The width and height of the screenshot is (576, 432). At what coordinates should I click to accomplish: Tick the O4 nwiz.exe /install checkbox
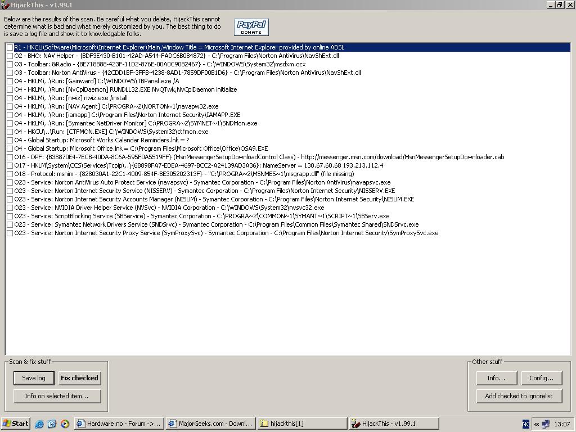coord(10,98)
